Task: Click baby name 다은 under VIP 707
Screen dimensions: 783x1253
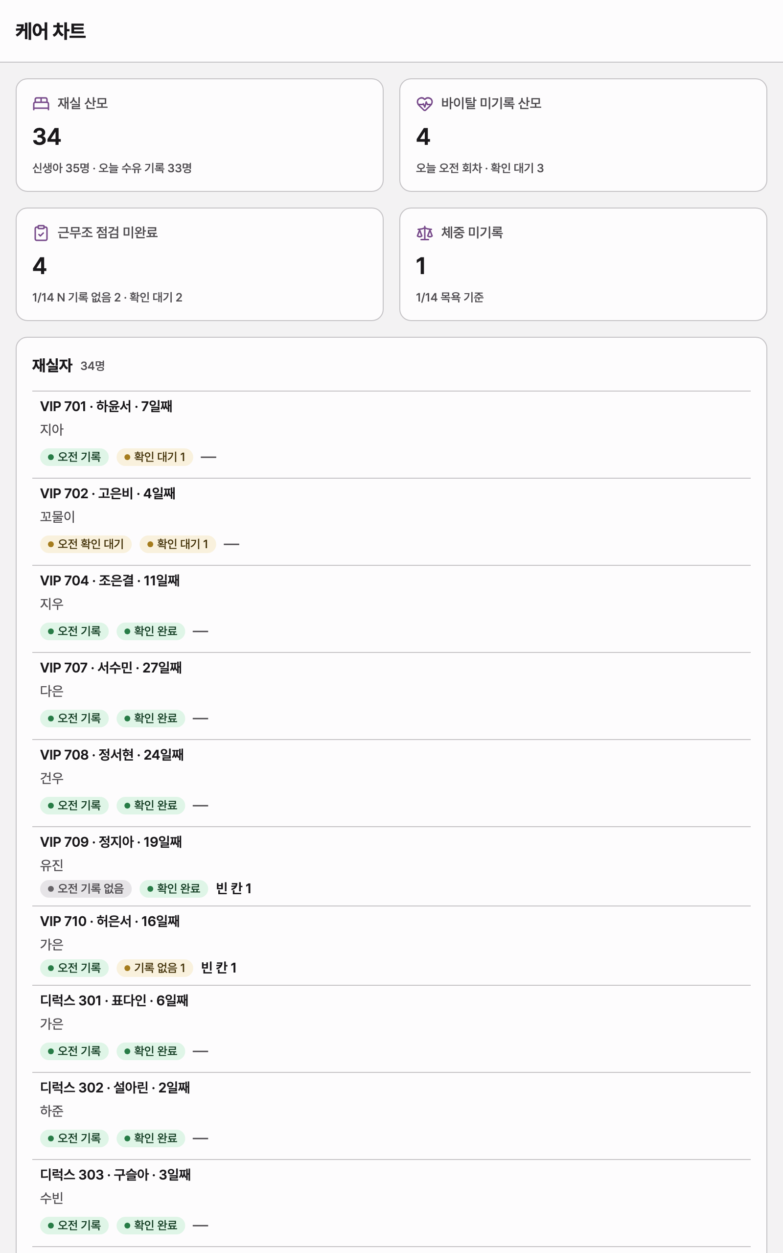Action: pyautogui.click(x=52, y=691)
